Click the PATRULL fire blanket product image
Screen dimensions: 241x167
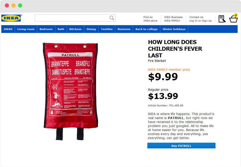(x=71, y=91)
